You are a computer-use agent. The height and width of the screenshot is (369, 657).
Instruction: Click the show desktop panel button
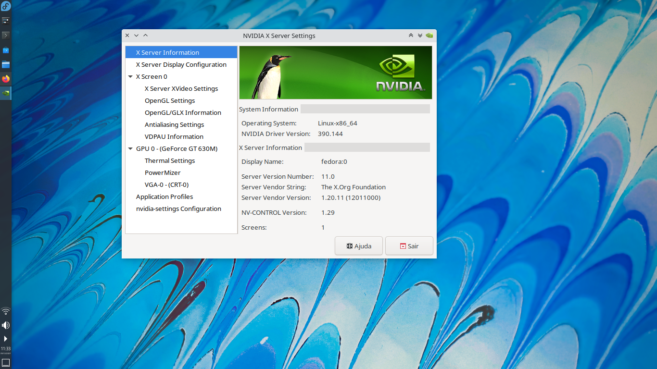[x=6, y=363]
